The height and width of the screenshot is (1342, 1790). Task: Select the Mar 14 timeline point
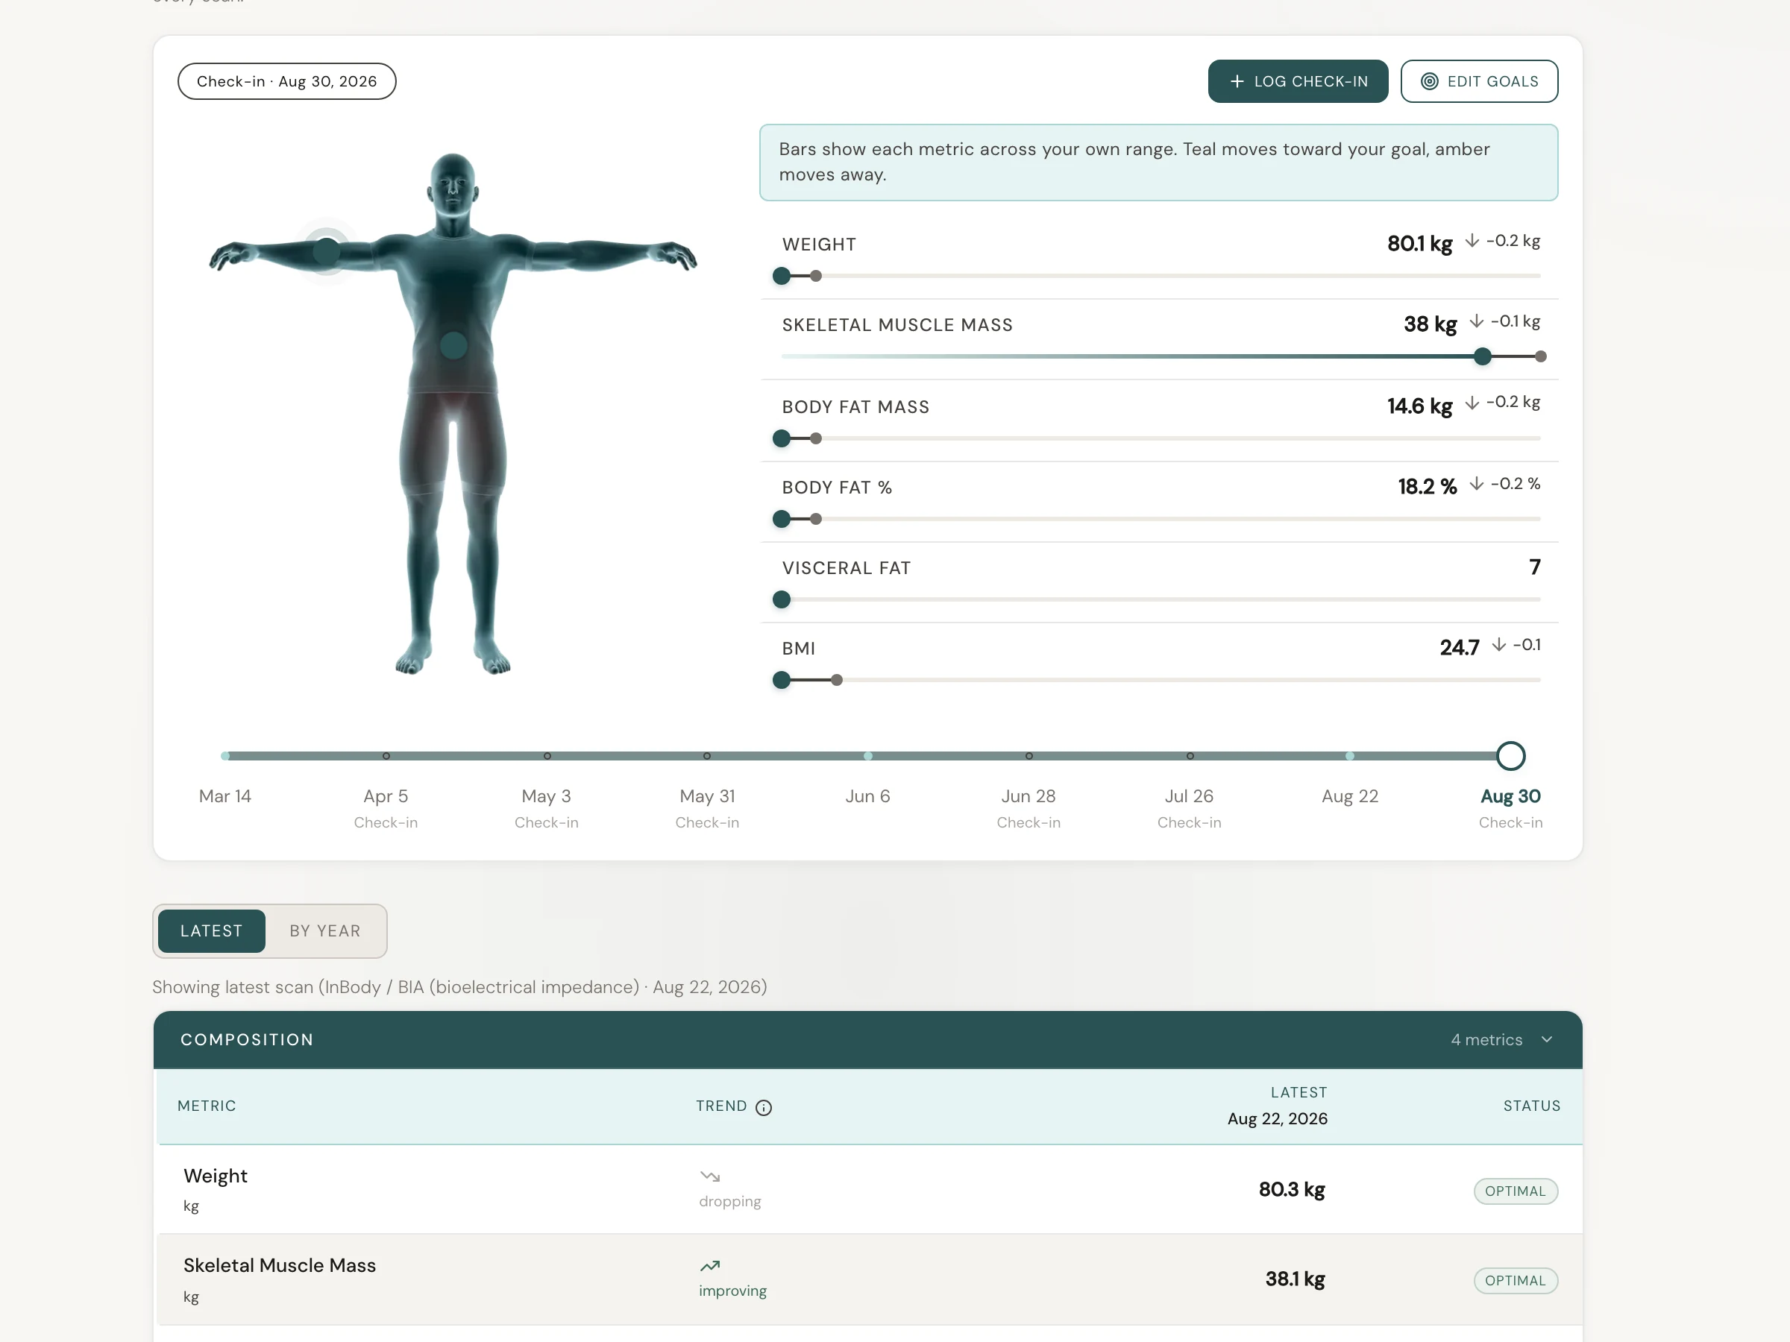pos(225,755)
